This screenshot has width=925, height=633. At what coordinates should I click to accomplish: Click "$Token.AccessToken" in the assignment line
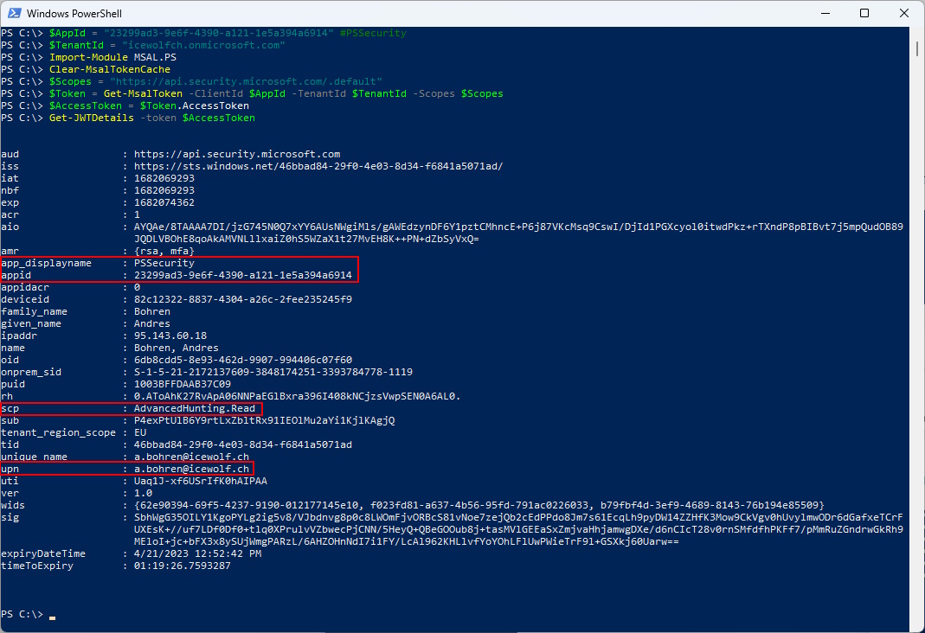pos(195,106)
